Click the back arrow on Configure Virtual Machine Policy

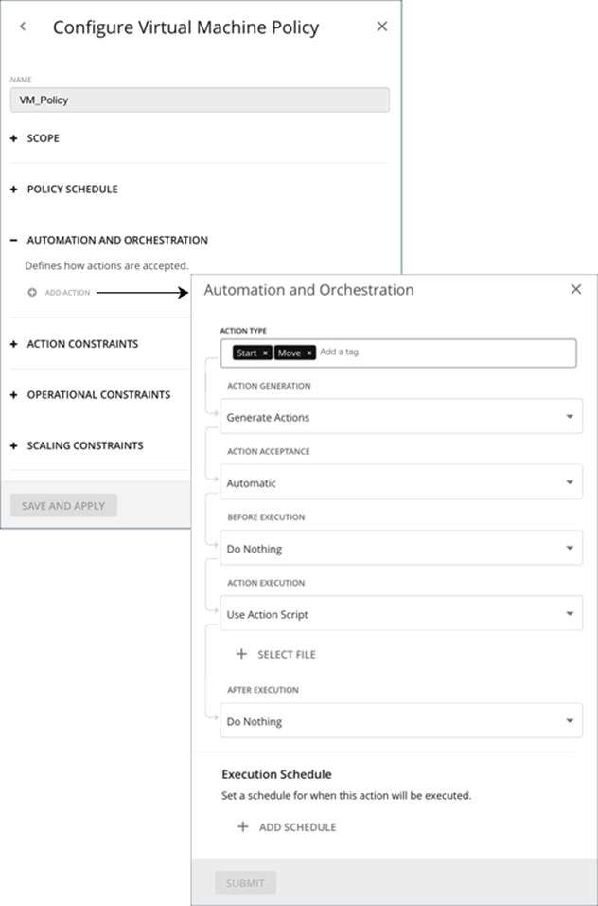pyautogui.click(x=23, y=27)
